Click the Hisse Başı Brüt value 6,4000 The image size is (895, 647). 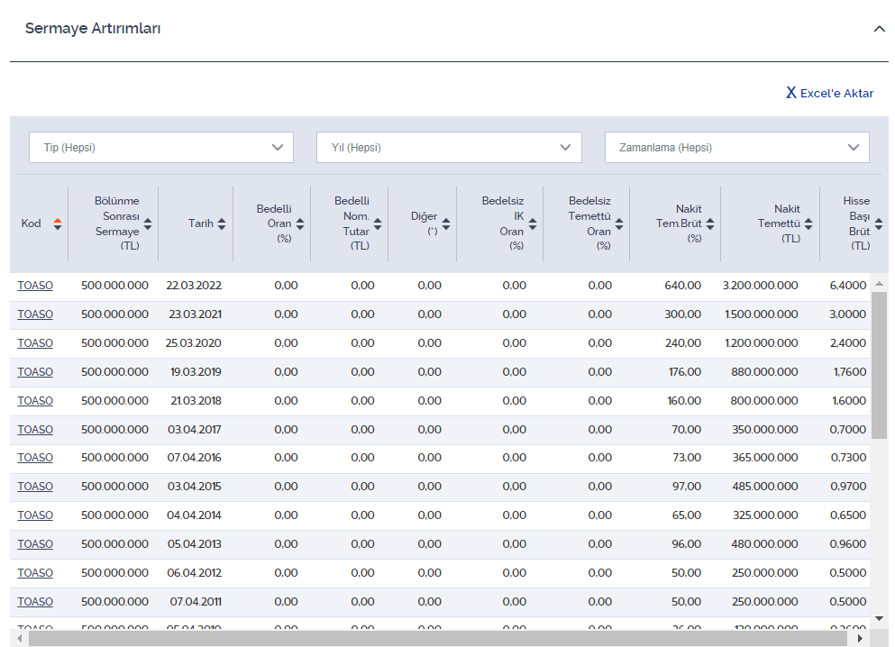click(848, 286)
